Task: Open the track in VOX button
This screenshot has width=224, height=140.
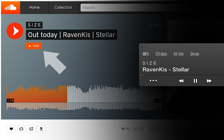Action: [34, 46]
